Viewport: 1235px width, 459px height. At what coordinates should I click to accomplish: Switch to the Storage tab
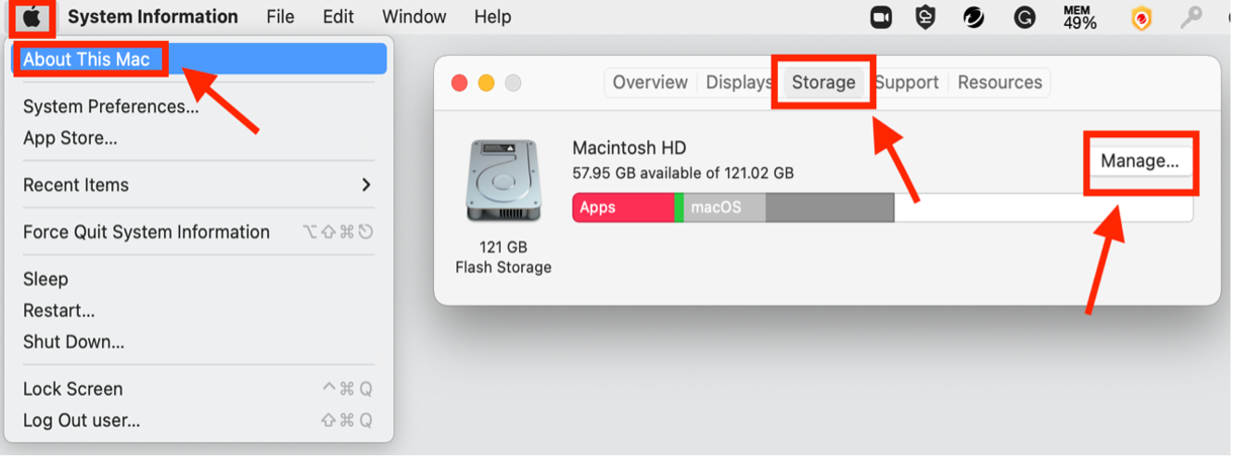click(822, 83)
